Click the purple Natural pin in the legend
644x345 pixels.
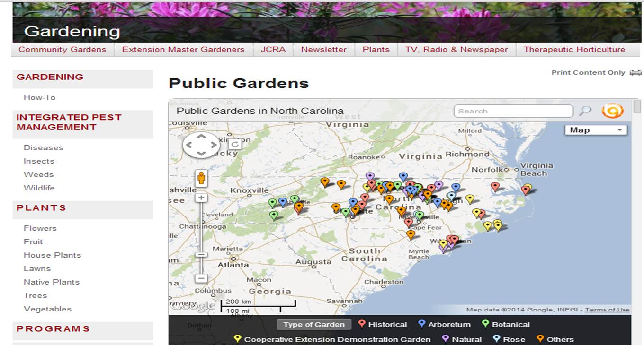click(445, 339)
